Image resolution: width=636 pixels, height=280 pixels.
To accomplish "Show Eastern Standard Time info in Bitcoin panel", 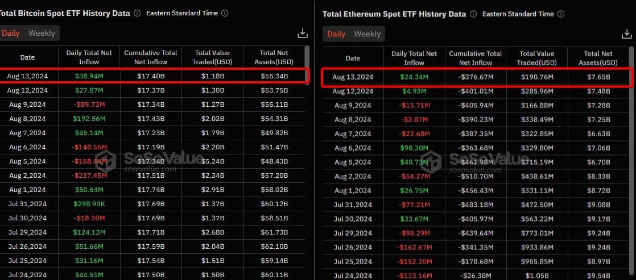I will [225, 13].
